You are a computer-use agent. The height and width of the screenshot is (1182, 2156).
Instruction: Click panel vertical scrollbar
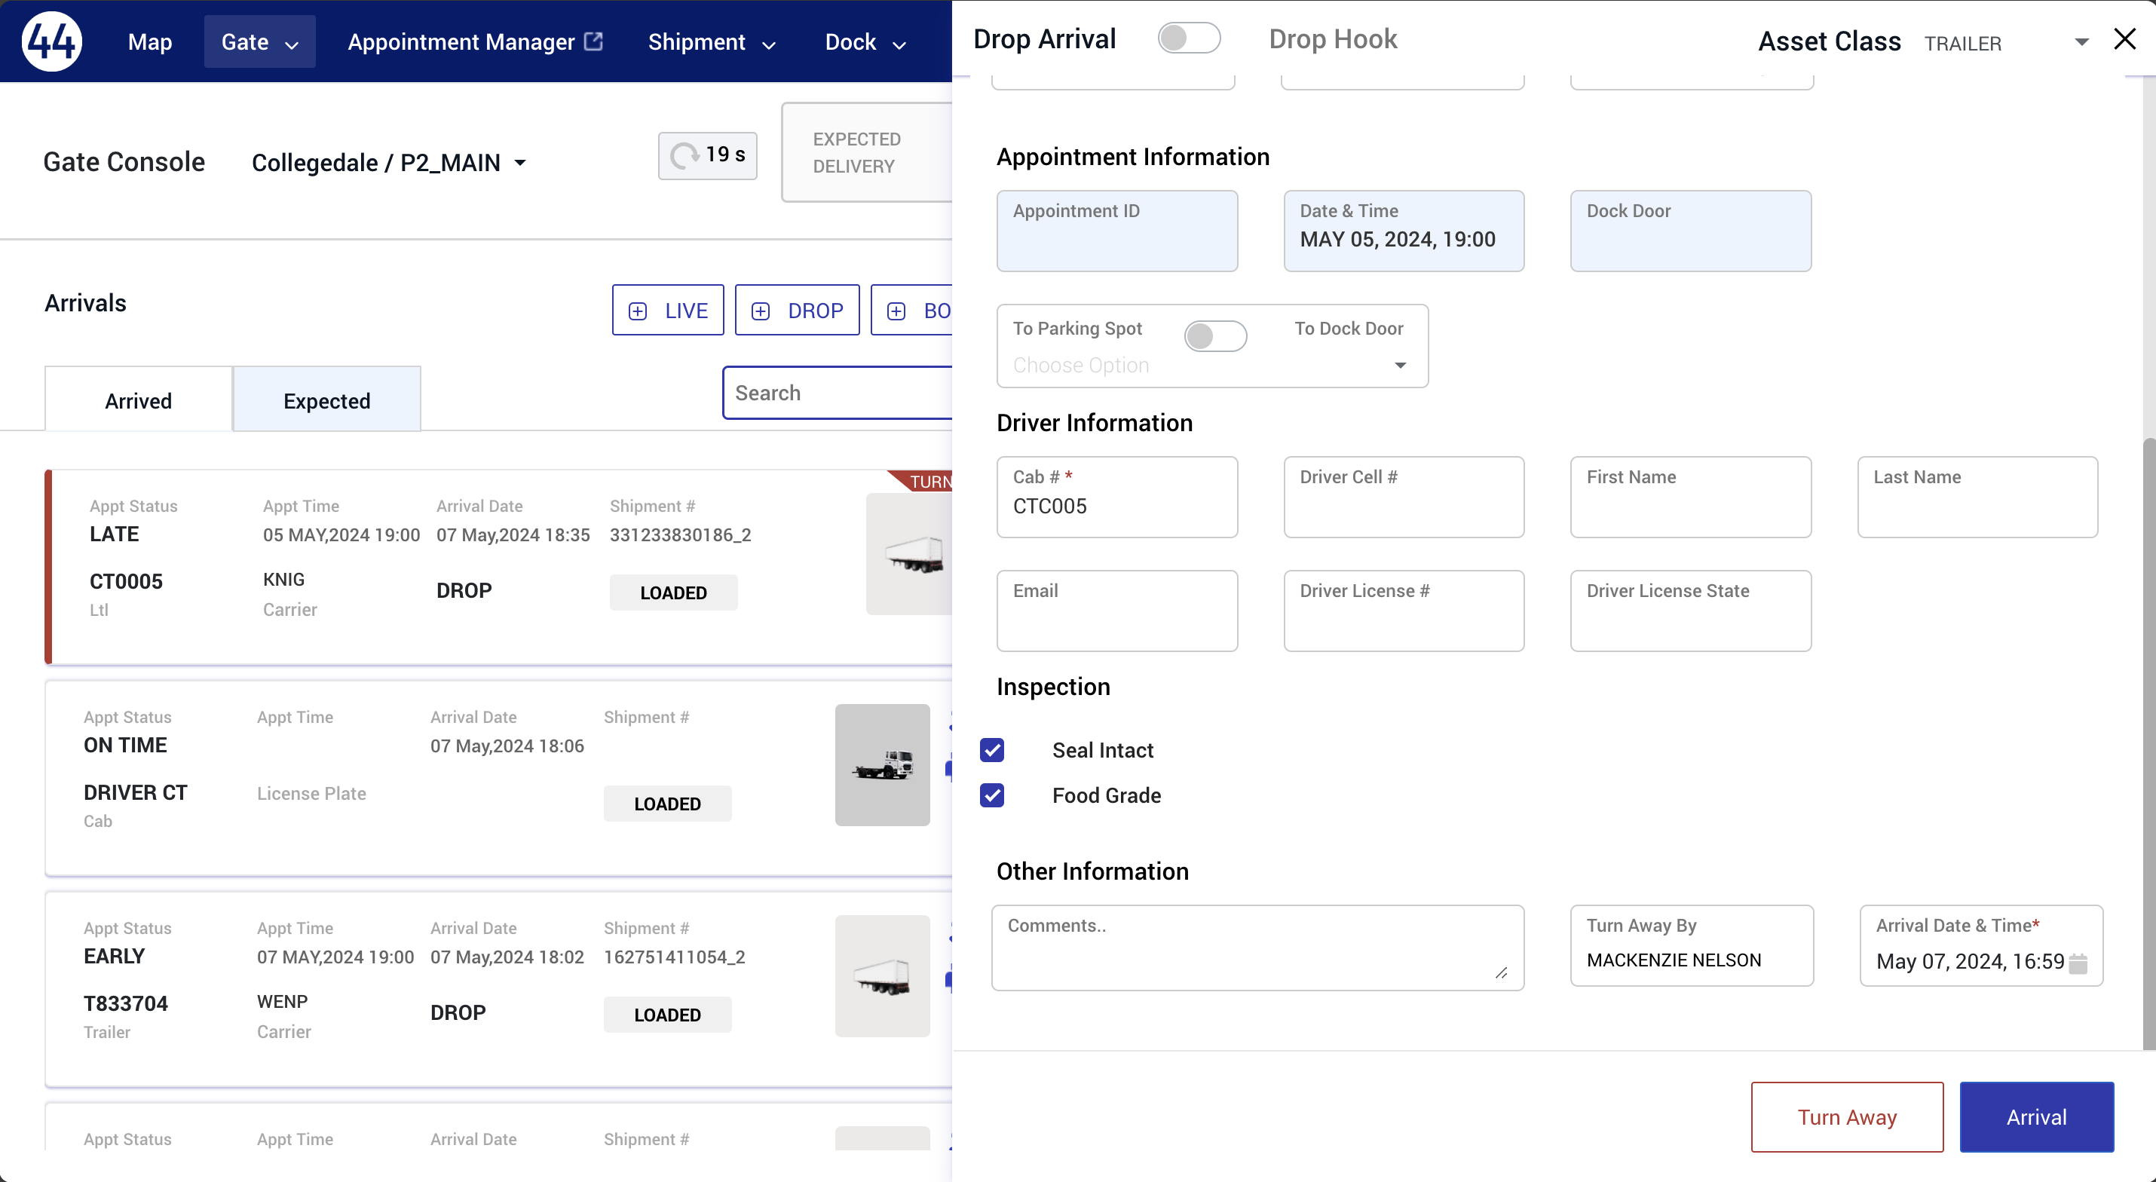coord(2148,743)
